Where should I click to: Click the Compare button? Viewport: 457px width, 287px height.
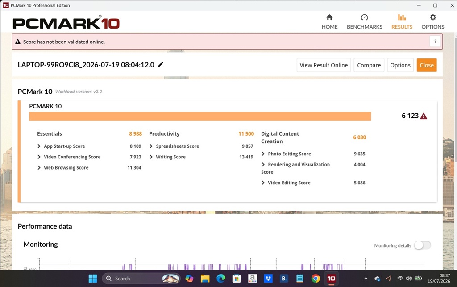click(x=369, y=65)
